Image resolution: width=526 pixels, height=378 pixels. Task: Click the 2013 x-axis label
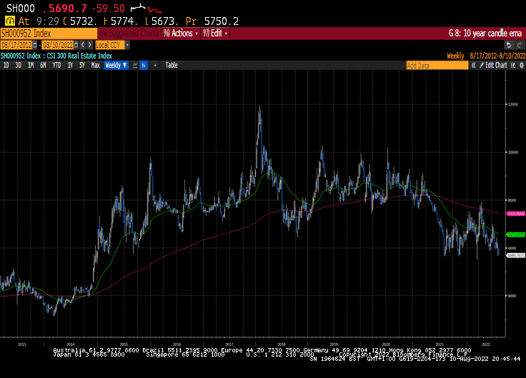coord(21,344)
